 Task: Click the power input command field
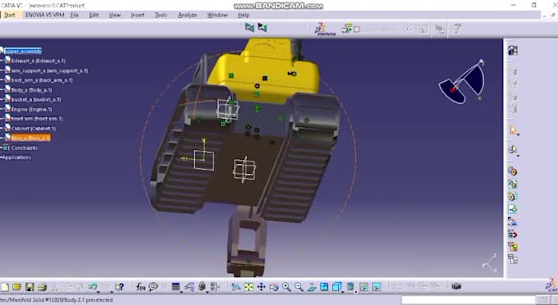click(x=469, y=300)
